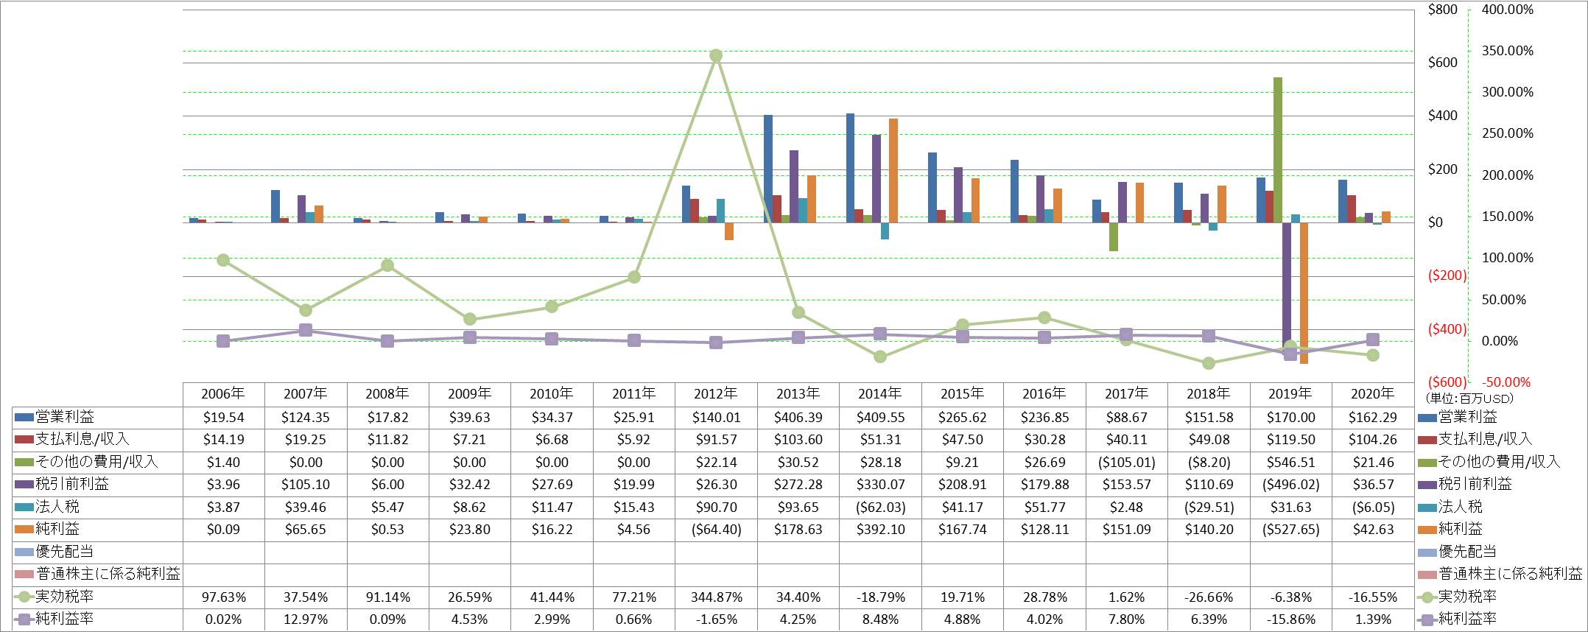Select the 支払利息/収入 row label on the left
The width and height of the screenshot is (1588, 632).
82,440
